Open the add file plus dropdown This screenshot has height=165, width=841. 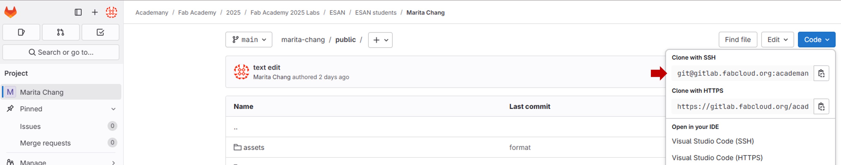[x=380, y=40]
